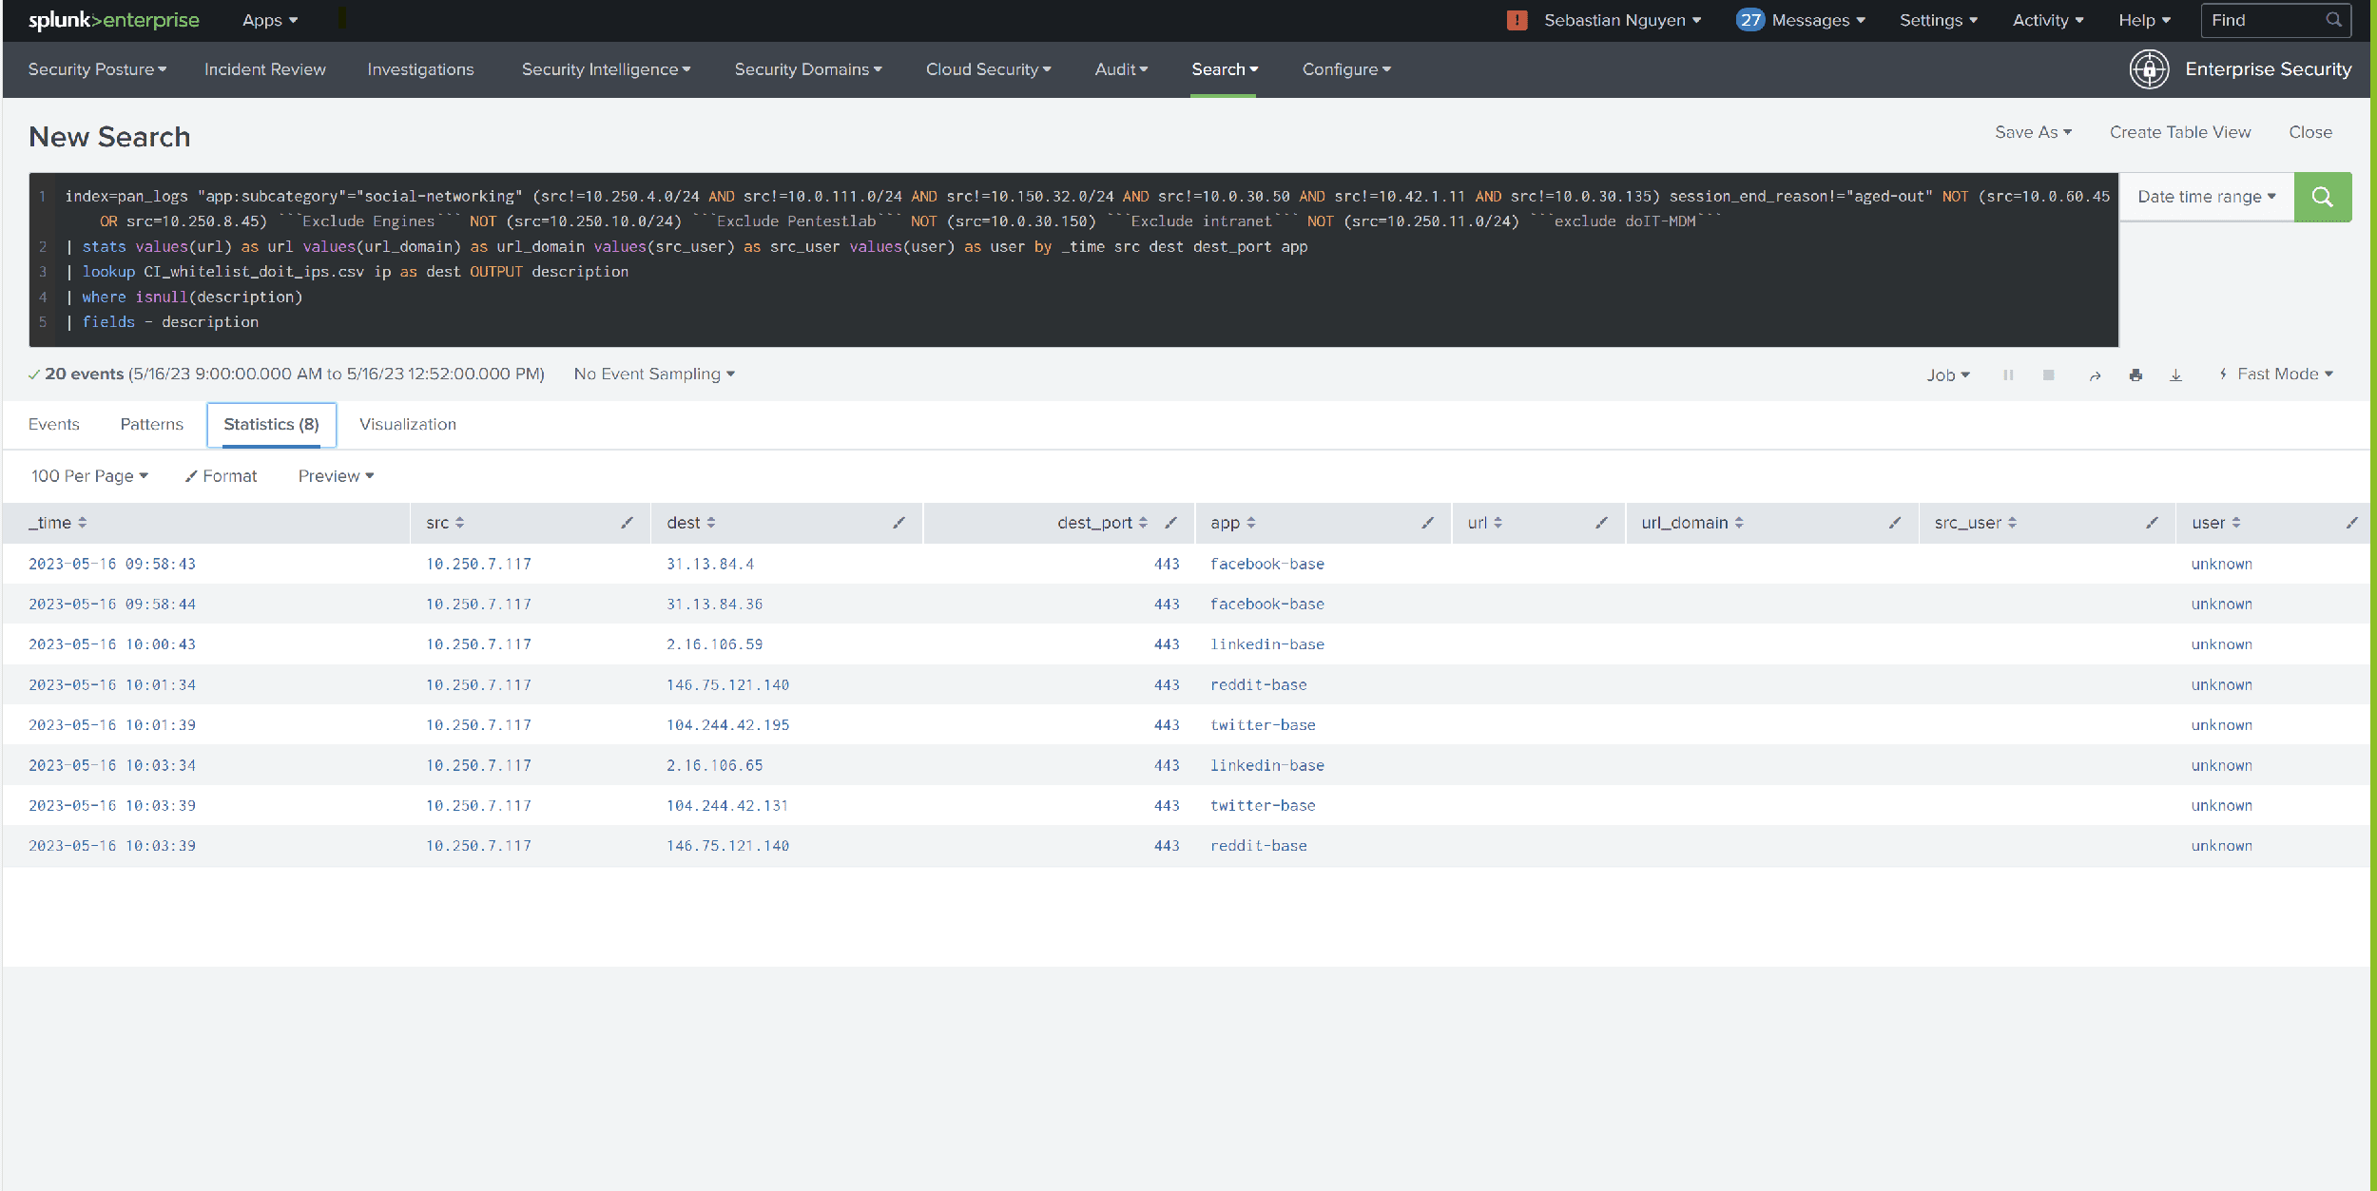Open the 100 Per Page dropdown
This screenshot has width=2377, height=1191.
click(x=89, y=476)
